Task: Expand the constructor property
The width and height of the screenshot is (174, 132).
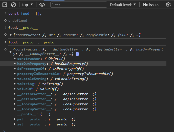Action: click(15, 59)
